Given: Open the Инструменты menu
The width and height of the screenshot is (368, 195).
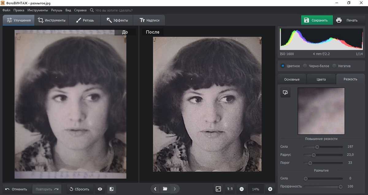Looking at the screenshot, I should click(37, 10).
